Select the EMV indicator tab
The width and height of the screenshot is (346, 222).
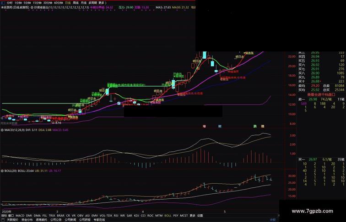(94, 216)
